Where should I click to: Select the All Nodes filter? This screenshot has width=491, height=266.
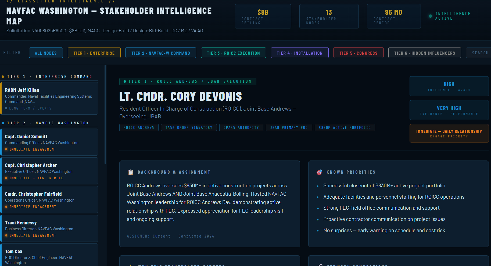pos(46,53)
